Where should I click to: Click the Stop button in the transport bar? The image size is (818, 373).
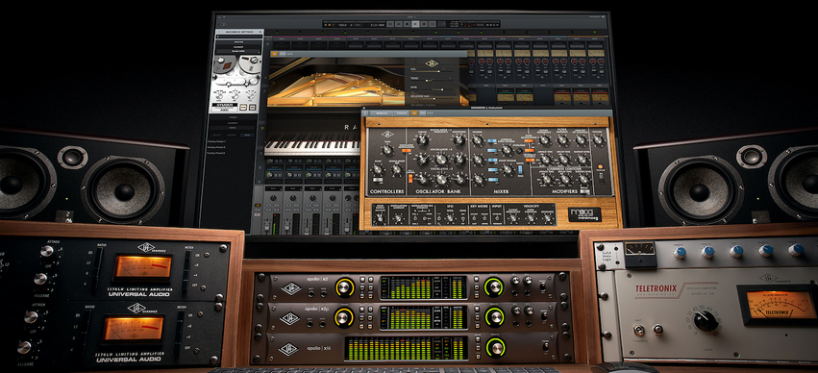407,24
